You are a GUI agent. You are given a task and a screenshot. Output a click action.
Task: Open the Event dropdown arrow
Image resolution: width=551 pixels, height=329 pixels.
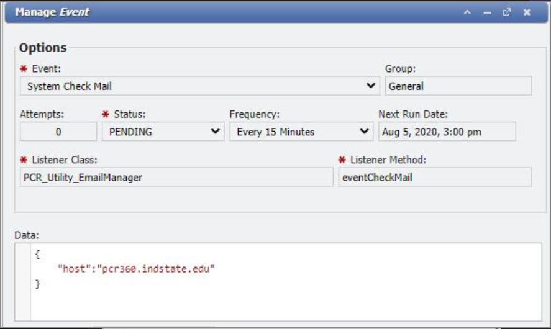click(x=371, y=86)
